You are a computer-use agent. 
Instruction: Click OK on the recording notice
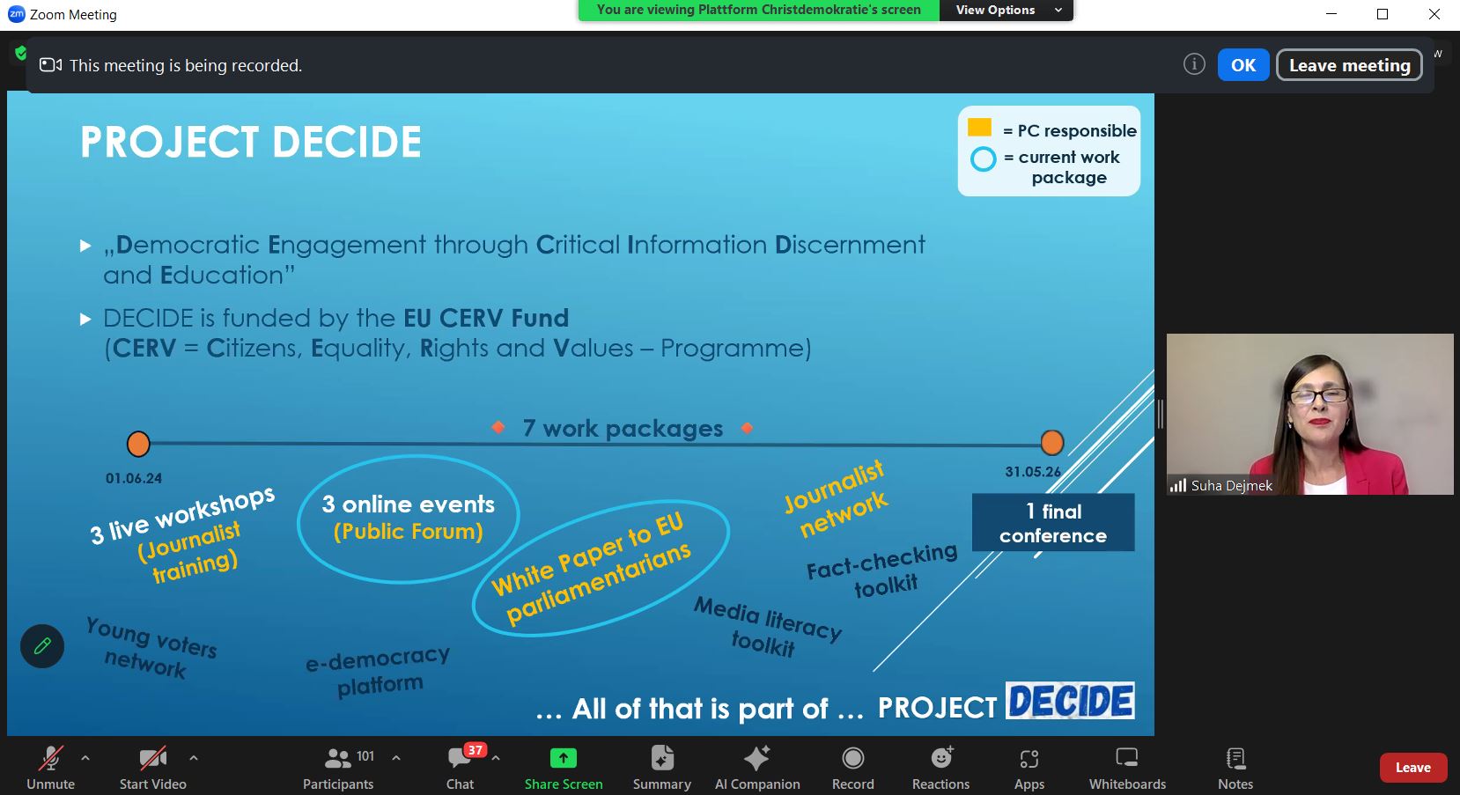click(1243, 65)
